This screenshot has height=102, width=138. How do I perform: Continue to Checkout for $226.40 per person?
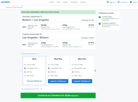pos(58,96)
